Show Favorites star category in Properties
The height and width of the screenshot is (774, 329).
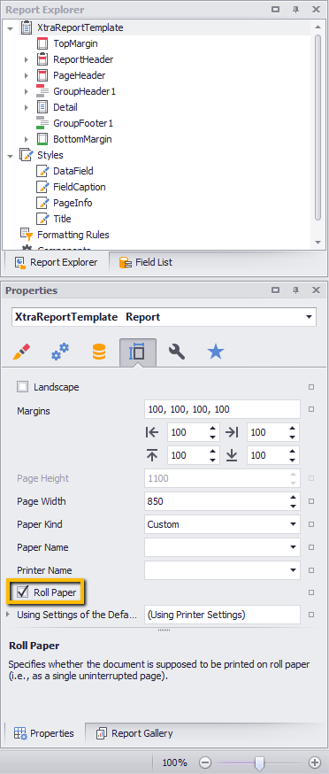coord(216,352)
